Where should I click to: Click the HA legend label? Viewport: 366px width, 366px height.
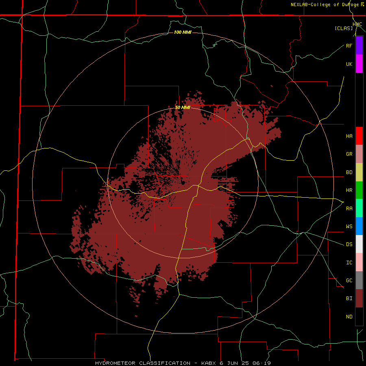coord(349,136)
